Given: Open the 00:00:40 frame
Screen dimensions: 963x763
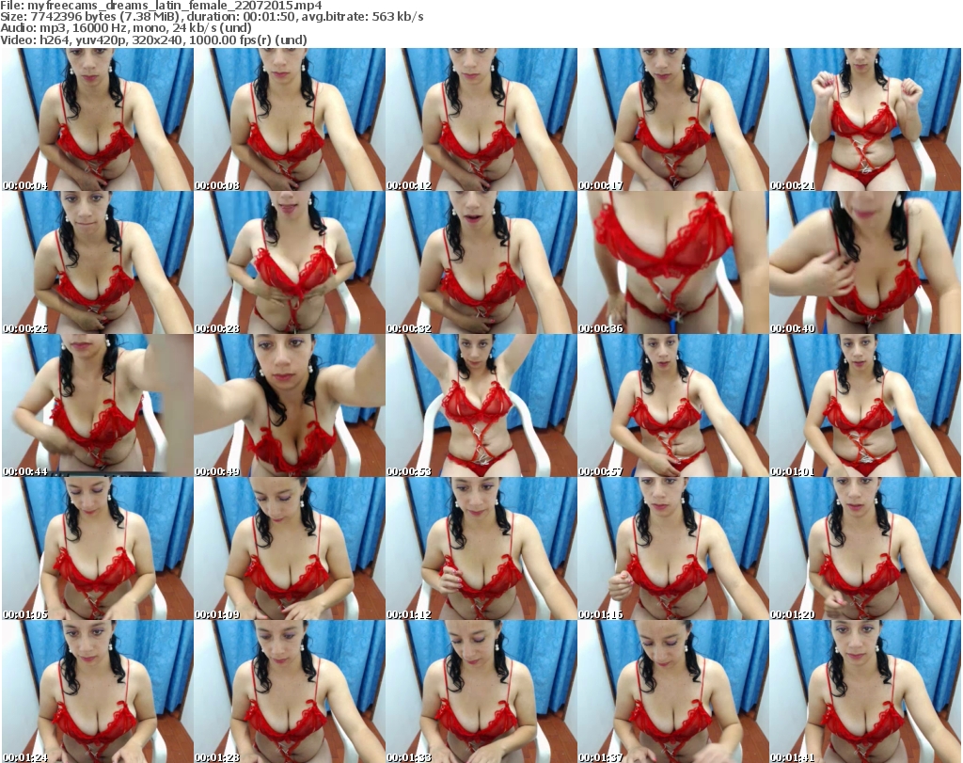Looking at the screenshot, I should (x=865, y=262).
